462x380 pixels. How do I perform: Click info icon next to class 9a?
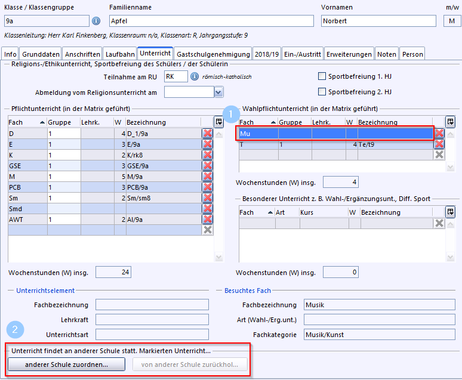point(96,21)
